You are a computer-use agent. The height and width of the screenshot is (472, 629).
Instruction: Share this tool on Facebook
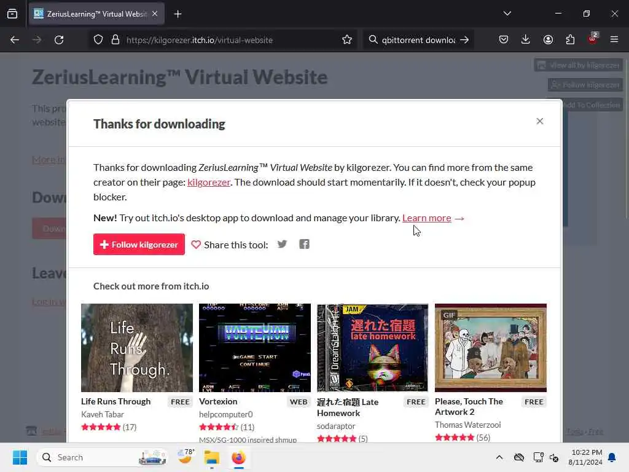[304, 244]
